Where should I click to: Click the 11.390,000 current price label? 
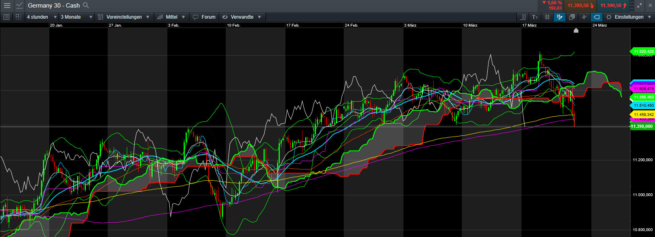642,126
